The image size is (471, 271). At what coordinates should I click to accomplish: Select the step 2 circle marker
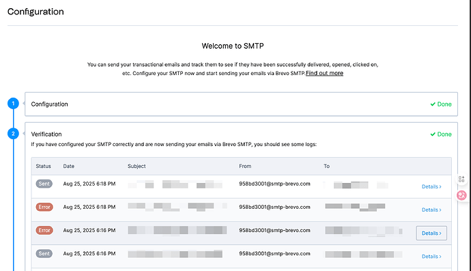tap(13, 133)
